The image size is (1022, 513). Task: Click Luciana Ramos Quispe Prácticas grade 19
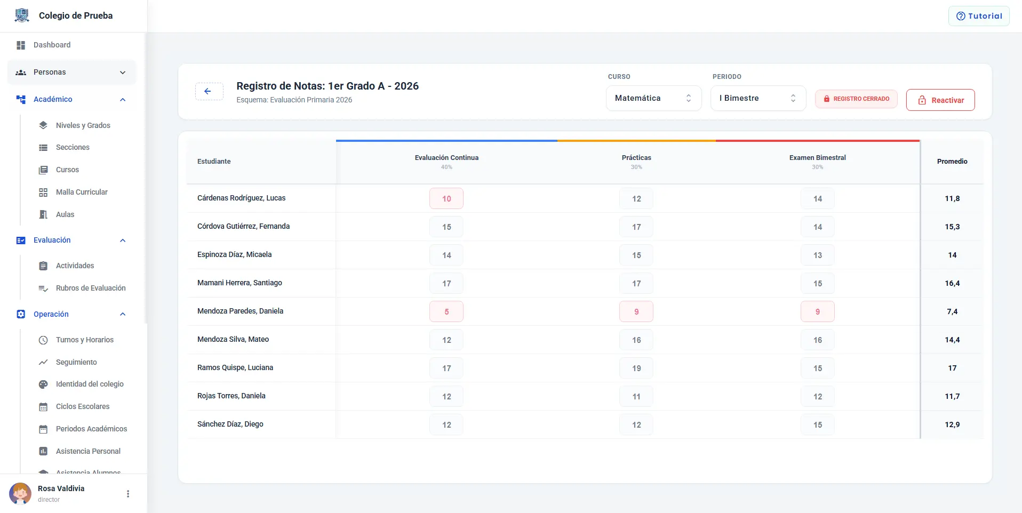(636, 368)
